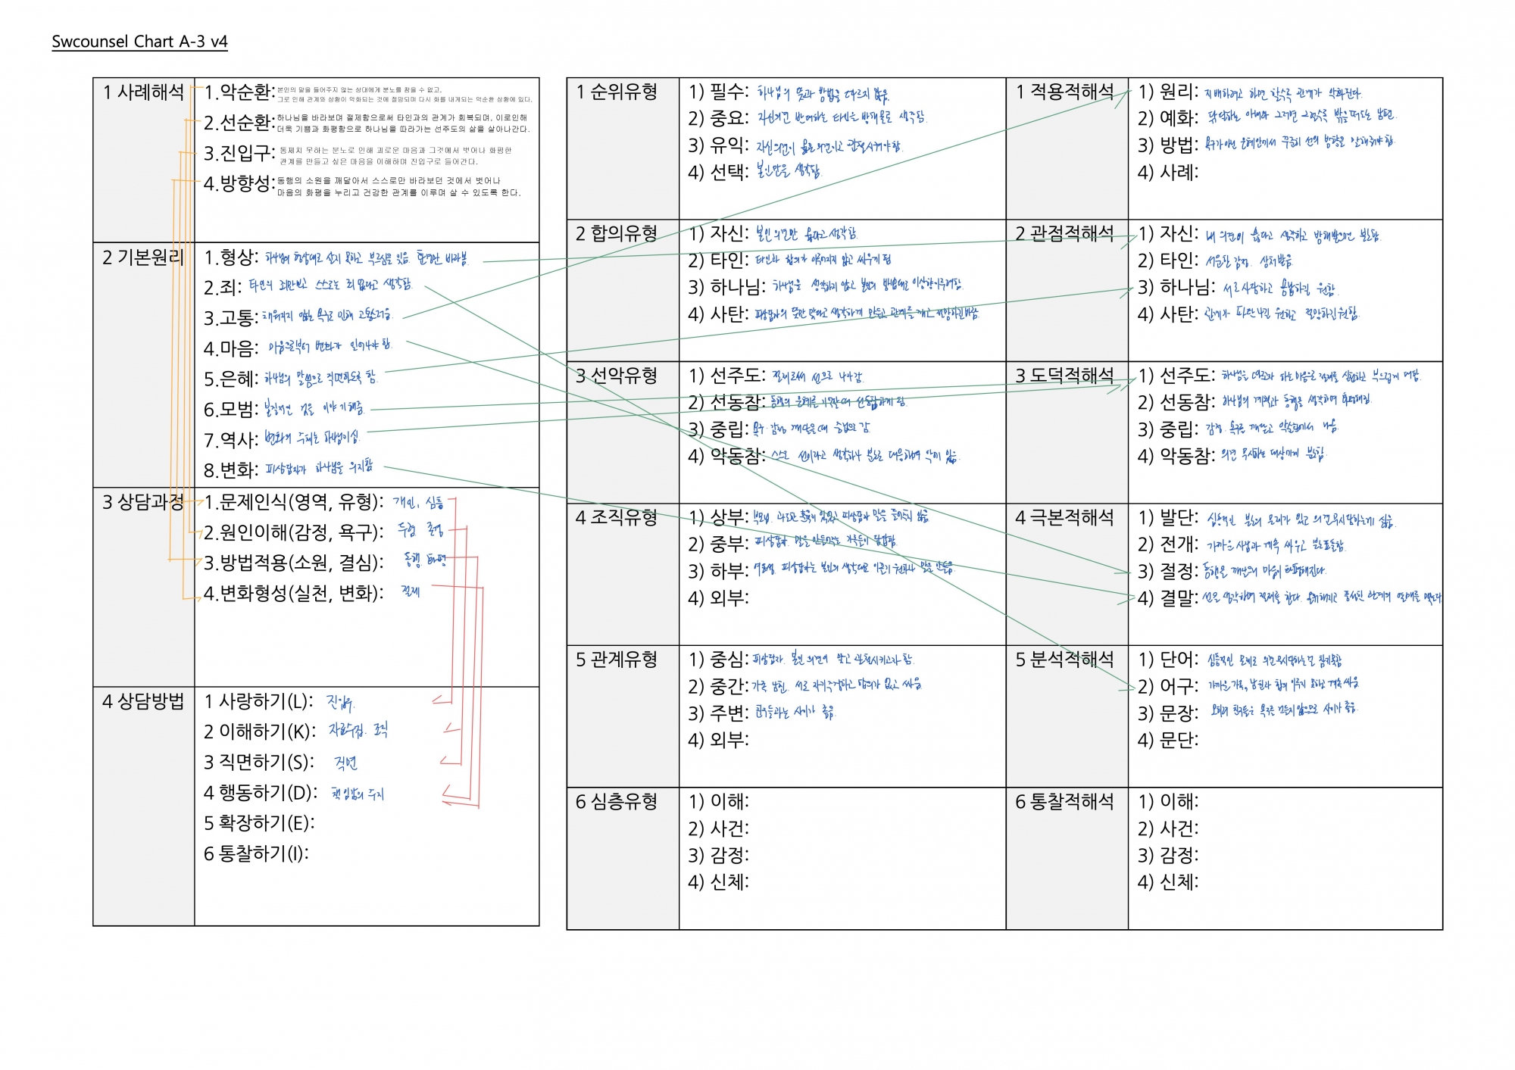This screenshot has height=1070, width=1515.
Task: Click the 4) 문단 empty field
Action: (x=1167, y=740)
